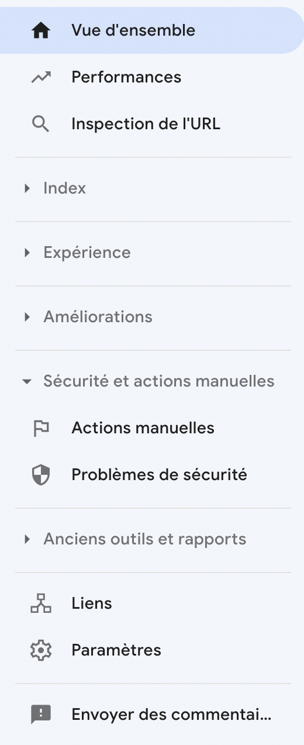Click the shield icon for Problèmes de sécurité
Viewport: 304px width, 745px height.
[x=41, y=475]
